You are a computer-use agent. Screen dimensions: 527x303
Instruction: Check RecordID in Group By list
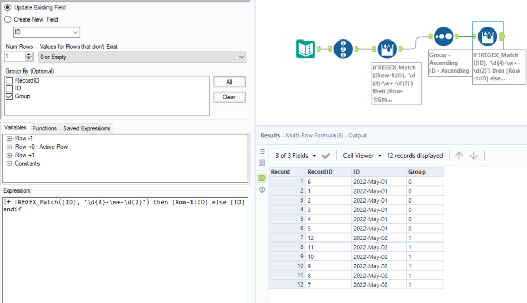[x=9, y=81]
